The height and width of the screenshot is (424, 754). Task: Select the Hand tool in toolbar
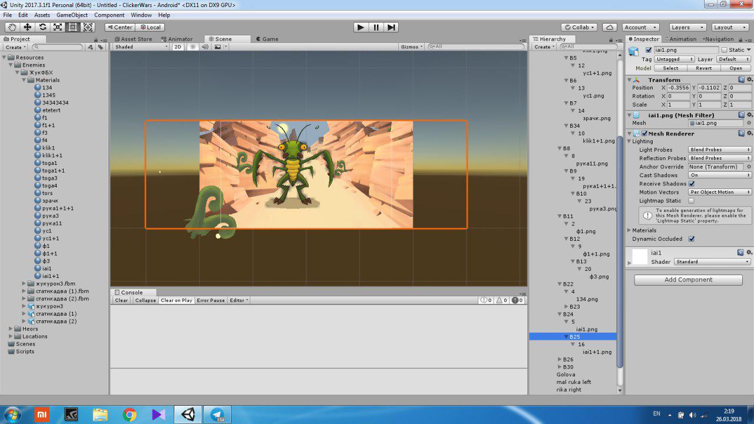click(x=12, y=27)
